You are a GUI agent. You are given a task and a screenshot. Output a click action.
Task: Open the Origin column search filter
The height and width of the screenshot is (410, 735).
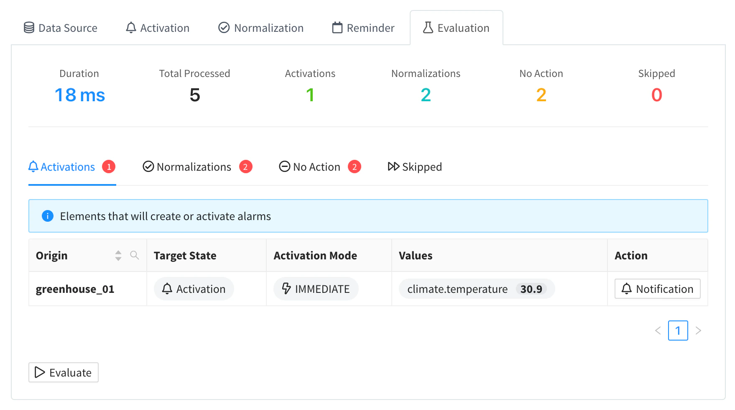(135, 255)
